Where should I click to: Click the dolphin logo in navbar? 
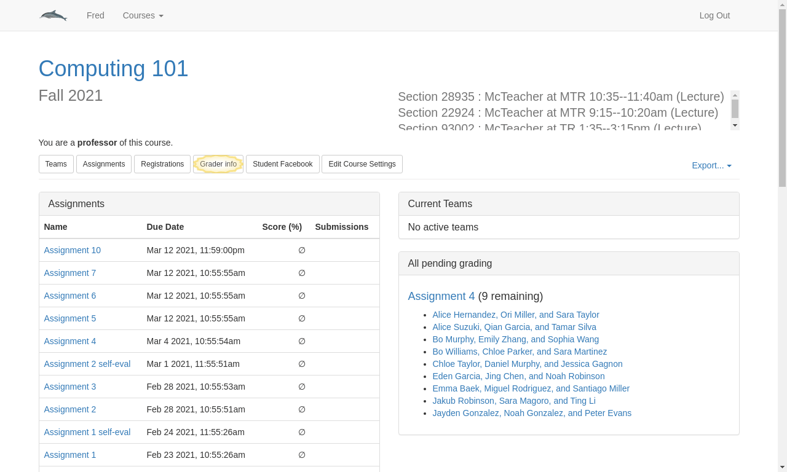(x=53, y=15)
